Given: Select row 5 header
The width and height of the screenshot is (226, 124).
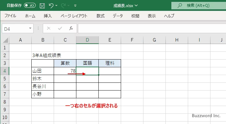Looking at the screenshot, I should coord(5,79).
